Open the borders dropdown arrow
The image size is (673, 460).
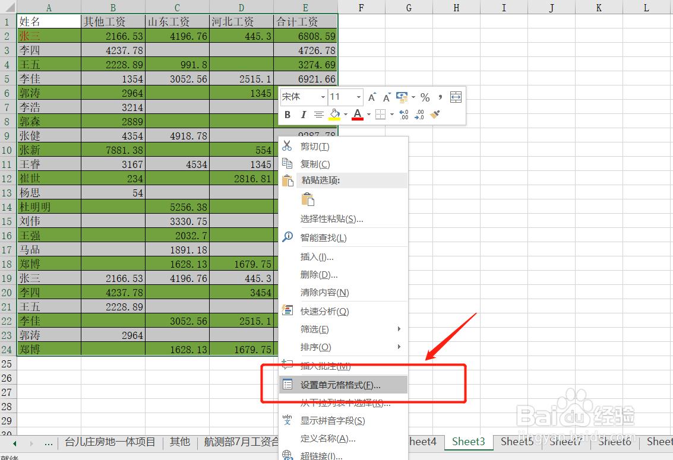(x=392, y=115)
